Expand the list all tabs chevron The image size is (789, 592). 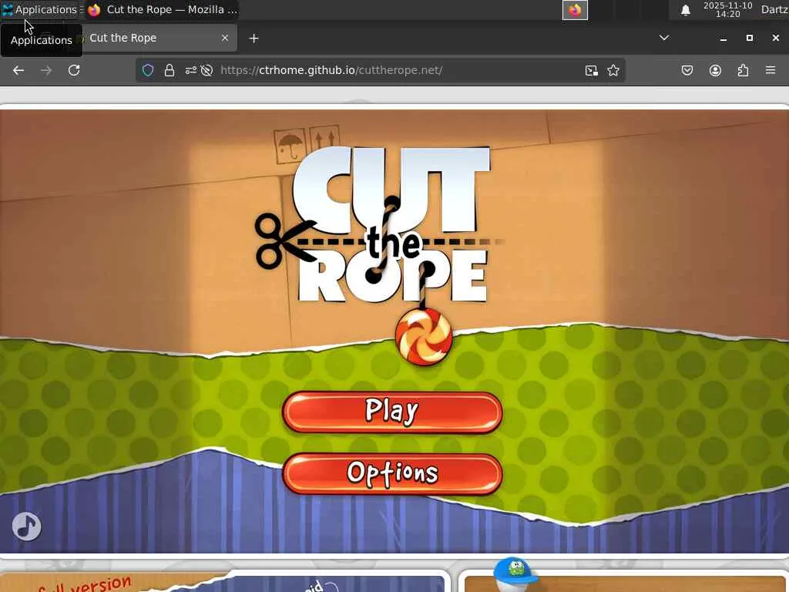[x=664, y=38]
